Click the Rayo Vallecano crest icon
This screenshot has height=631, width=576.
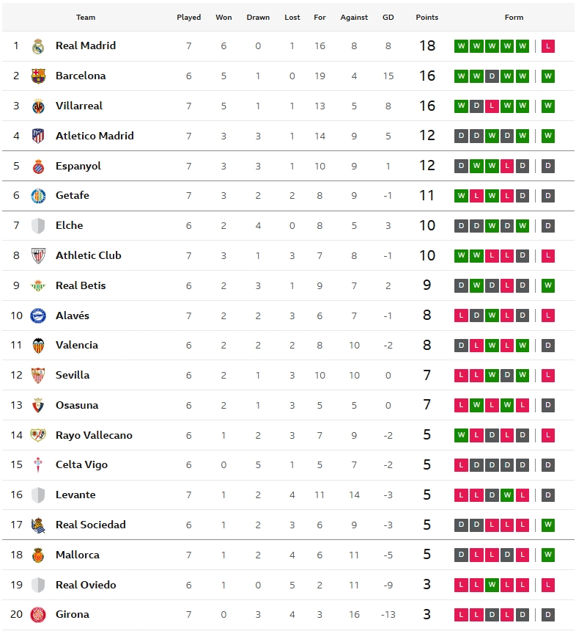click(x=38, y=436)
